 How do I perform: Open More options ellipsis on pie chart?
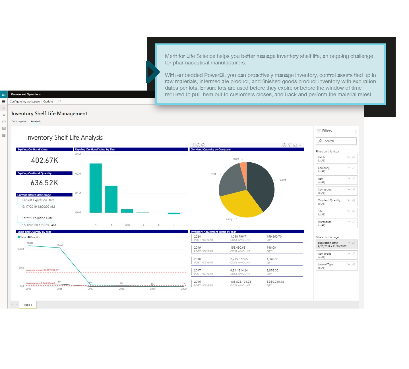click(x=301, y=145)
